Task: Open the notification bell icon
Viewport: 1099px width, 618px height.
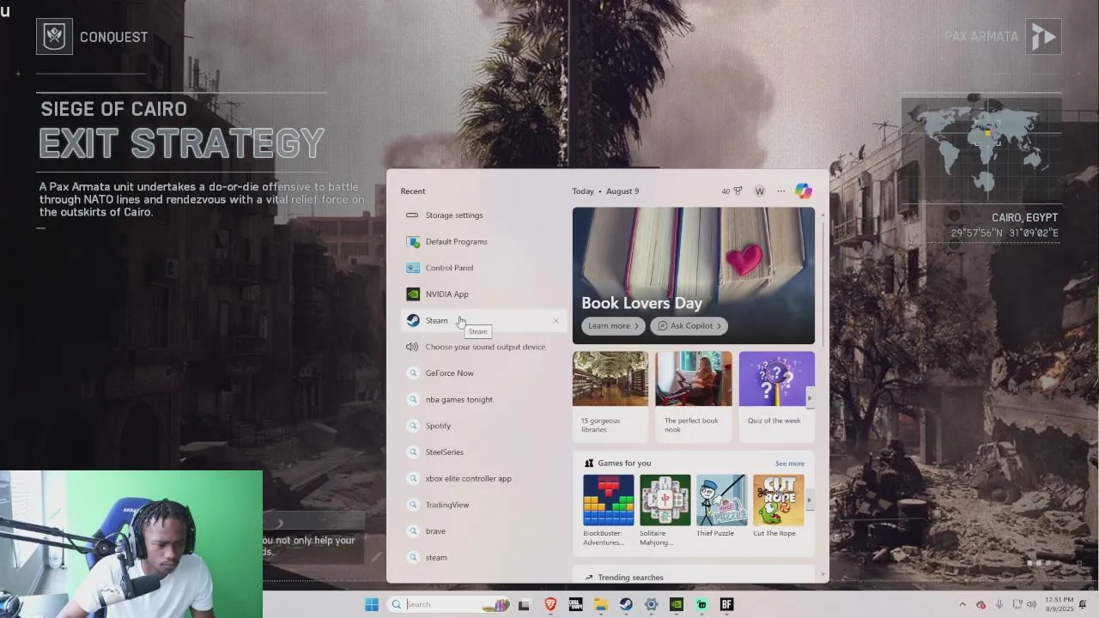Action: click(x=1084, y=604)
